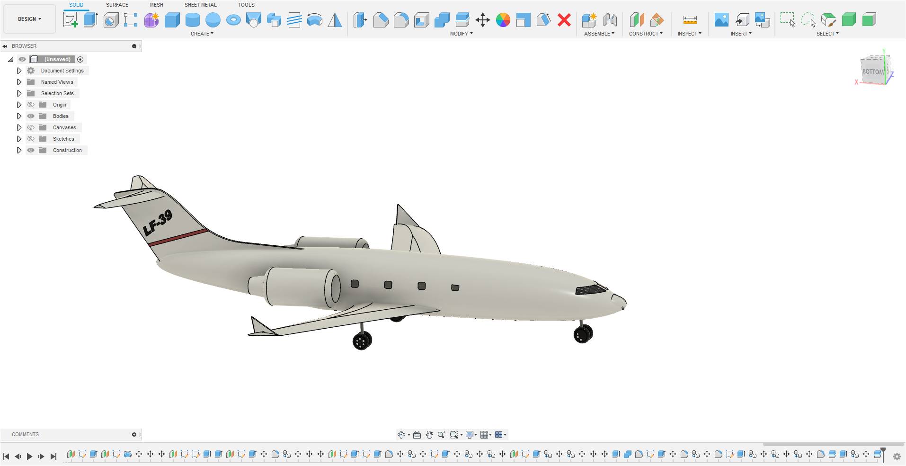Open the Appearance color wheel tool

pos(503,20)
